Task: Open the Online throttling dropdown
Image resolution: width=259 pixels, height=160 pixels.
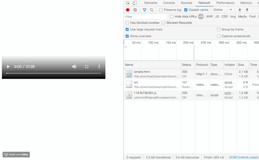Action: coord(223,10)
